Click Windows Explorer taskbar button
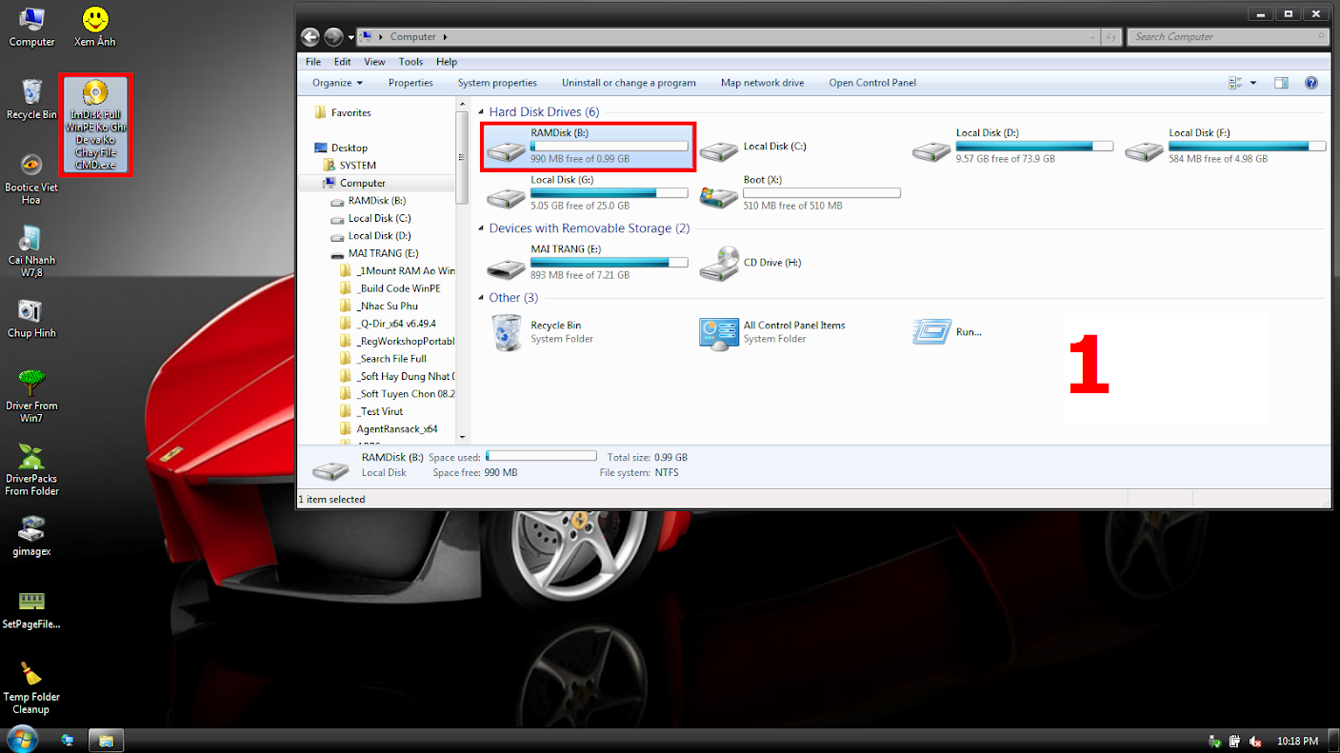The width and height of the screenshot is (1340, 753). pyautogui.click(x=107, y=740)
